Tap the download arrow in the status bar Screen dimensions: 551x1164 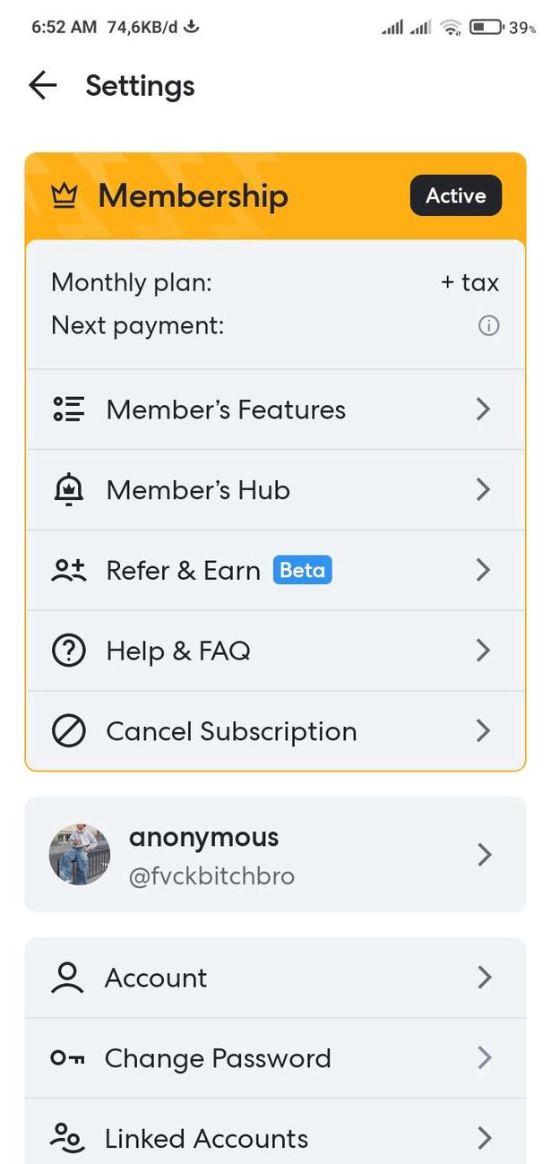pos(190,26)
